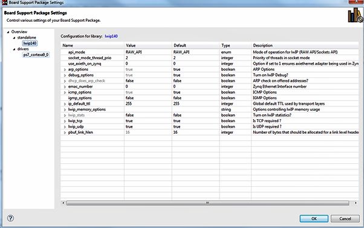Sort by the Name column header
364x228 pixels.
[x=93, y=45]
